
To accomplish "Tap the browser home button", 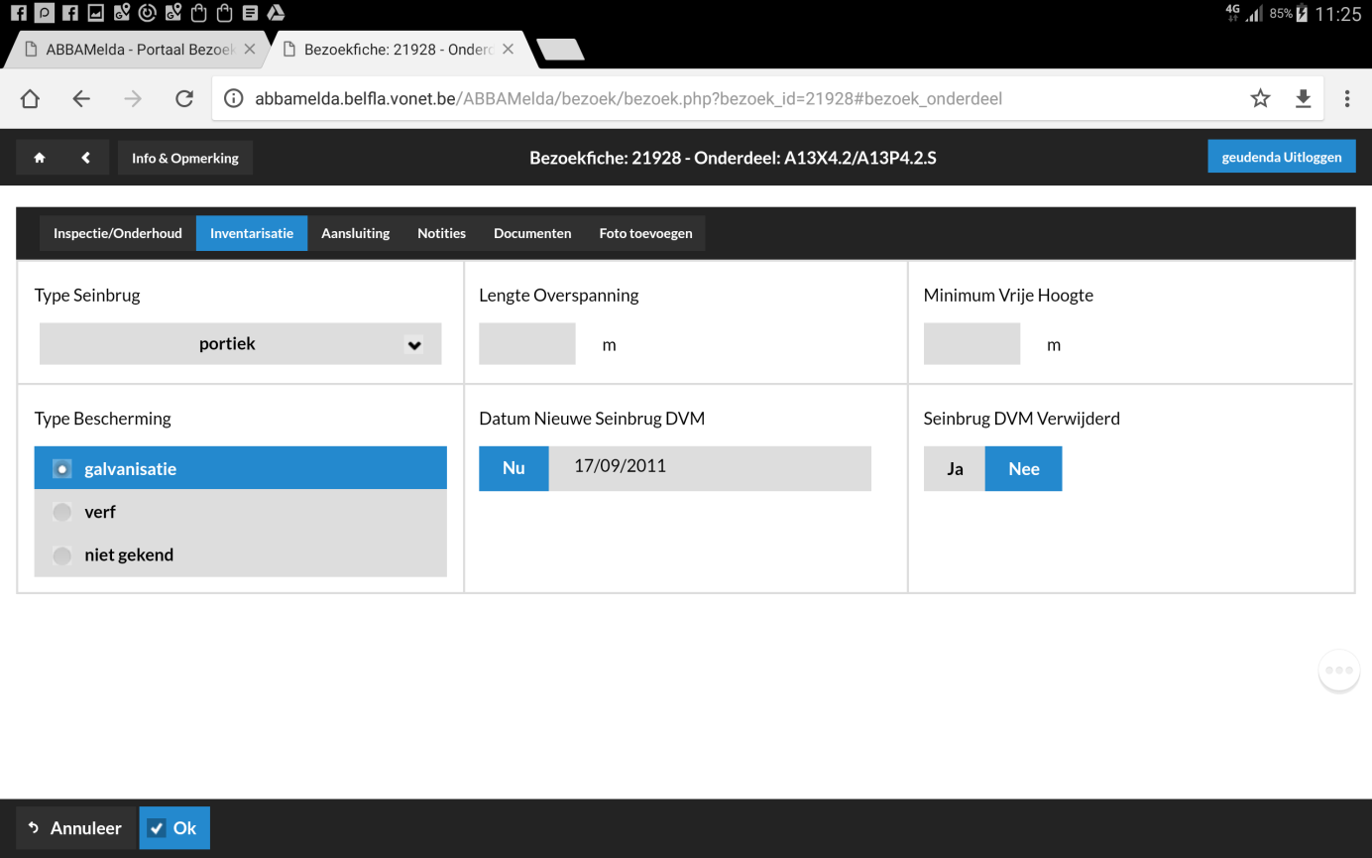I will [30, 98].
